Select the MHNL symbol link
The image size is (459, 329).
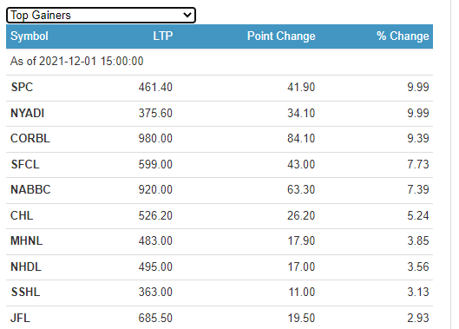click(27, 240)
